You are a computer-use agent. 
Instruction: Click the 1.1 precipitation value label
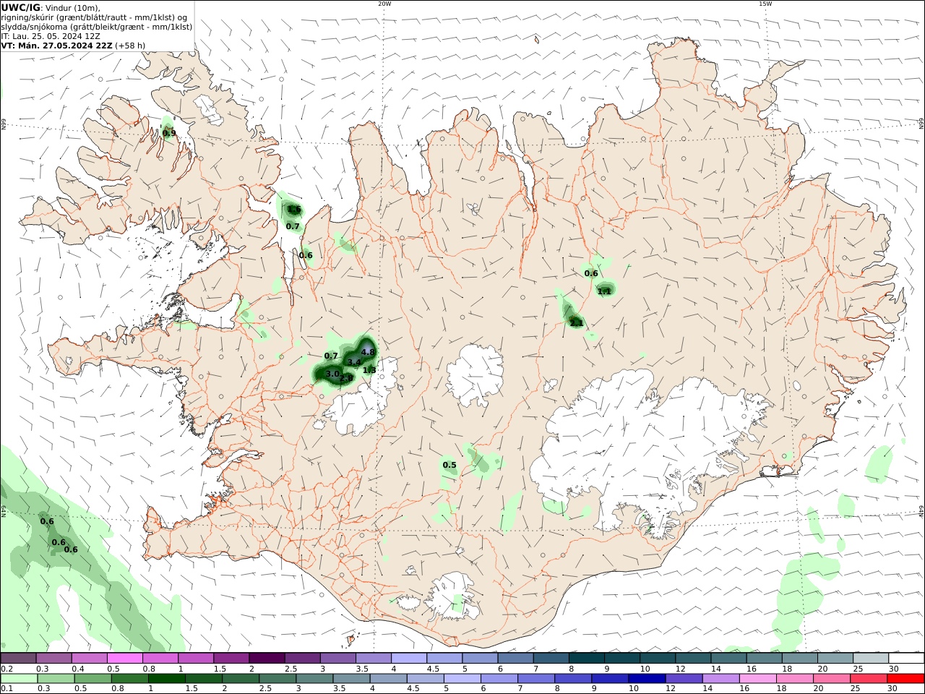click(x=605, y=291)
